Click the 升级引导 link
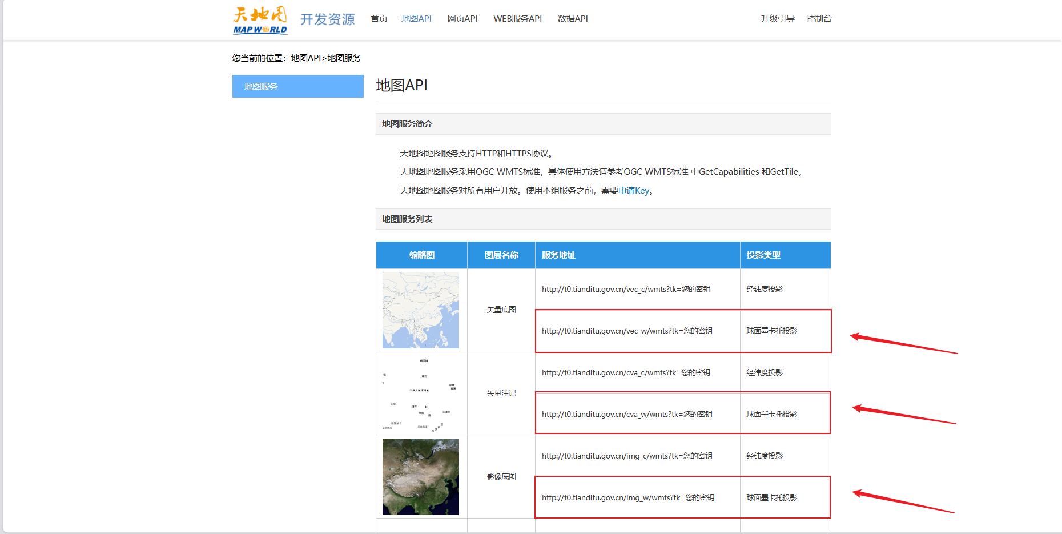 (x=777, y=19)
